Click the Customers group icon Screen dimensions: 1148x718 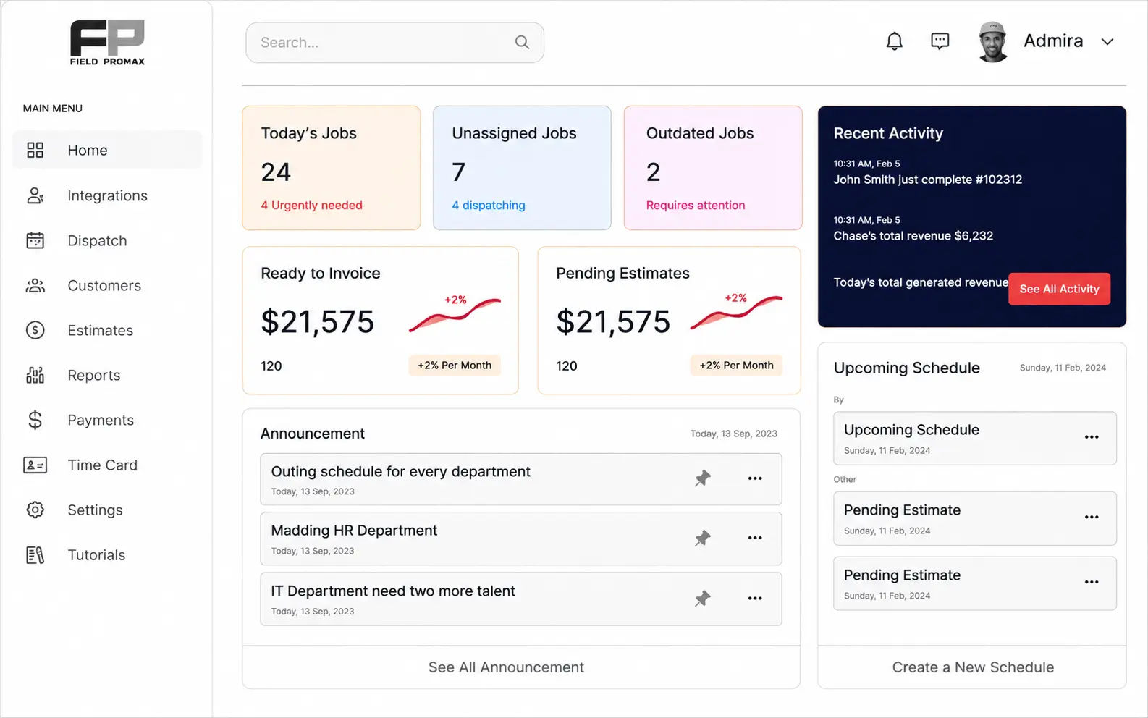click(35, 285)
